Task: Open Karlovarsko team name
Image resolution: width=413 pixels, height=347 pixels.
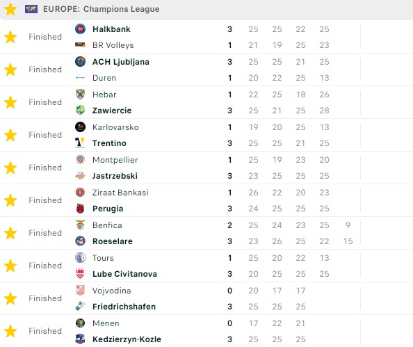Action: (x=115, y=127)
